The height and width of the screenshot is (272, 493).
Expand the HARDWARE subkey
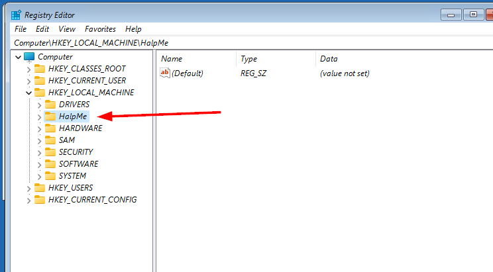pos(39,128)
